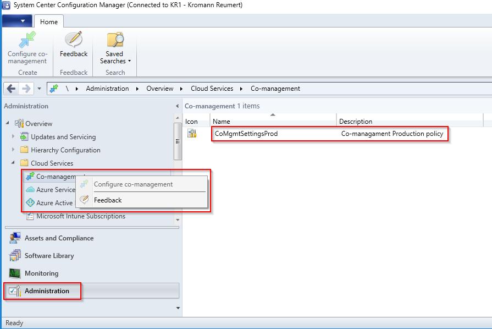Click the Back navigation arrow
This screenshot has height=329, width=492.
pos(11,89)
